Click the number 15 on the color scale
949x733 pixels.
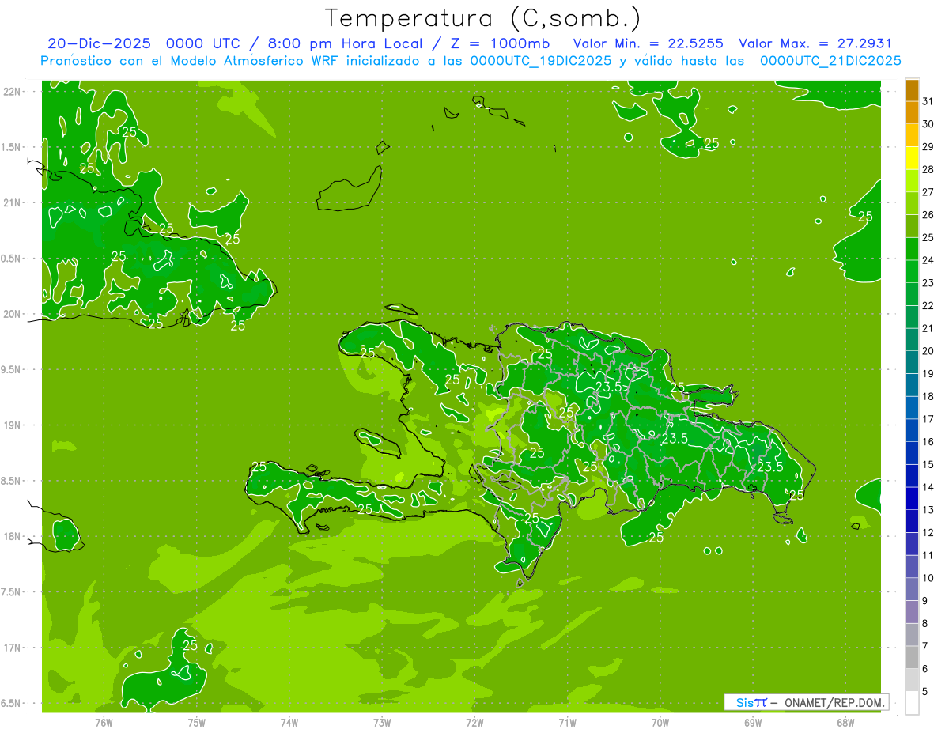pyautogui.click(x=928, y=465)
